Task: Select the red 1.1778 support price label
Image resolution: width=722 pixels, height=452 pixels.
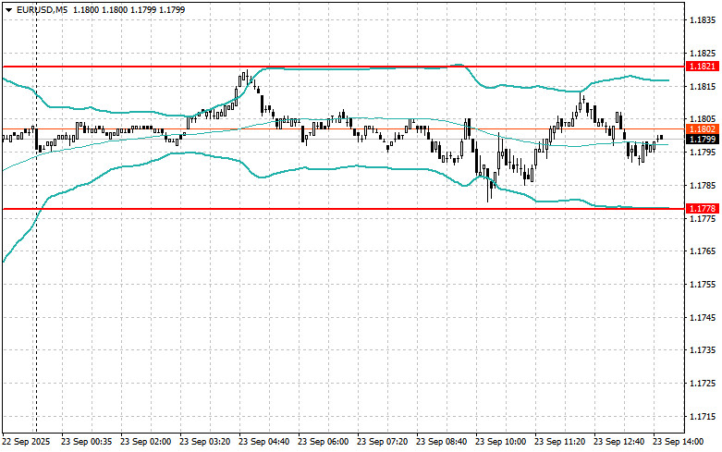Action: pyautogui.click(x=703, y=209)
